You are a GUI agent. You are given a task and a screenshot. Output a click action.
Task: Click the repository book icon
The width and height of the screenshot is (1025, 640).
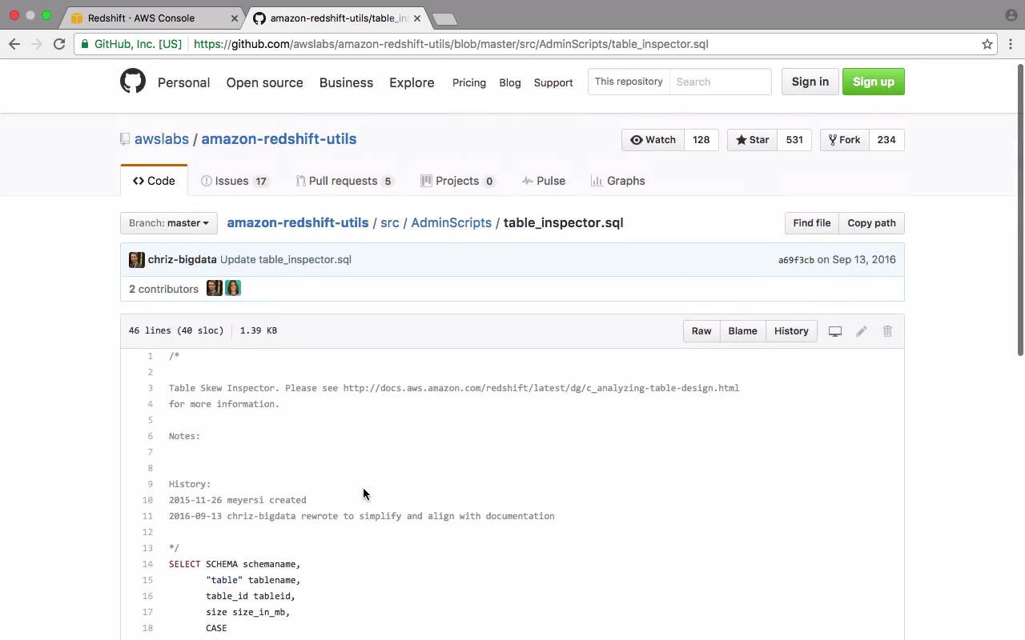click(x=125, y=139)
